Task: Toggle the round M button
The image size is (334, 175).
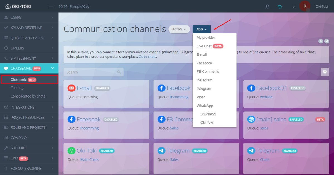Action: [x=327, y=41]
